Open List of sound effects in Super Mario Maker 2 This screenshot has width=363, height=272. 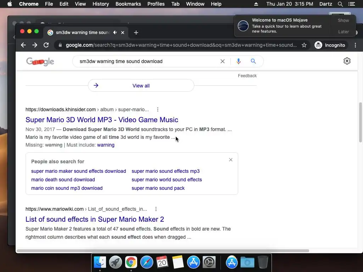[x=95, y=219]
